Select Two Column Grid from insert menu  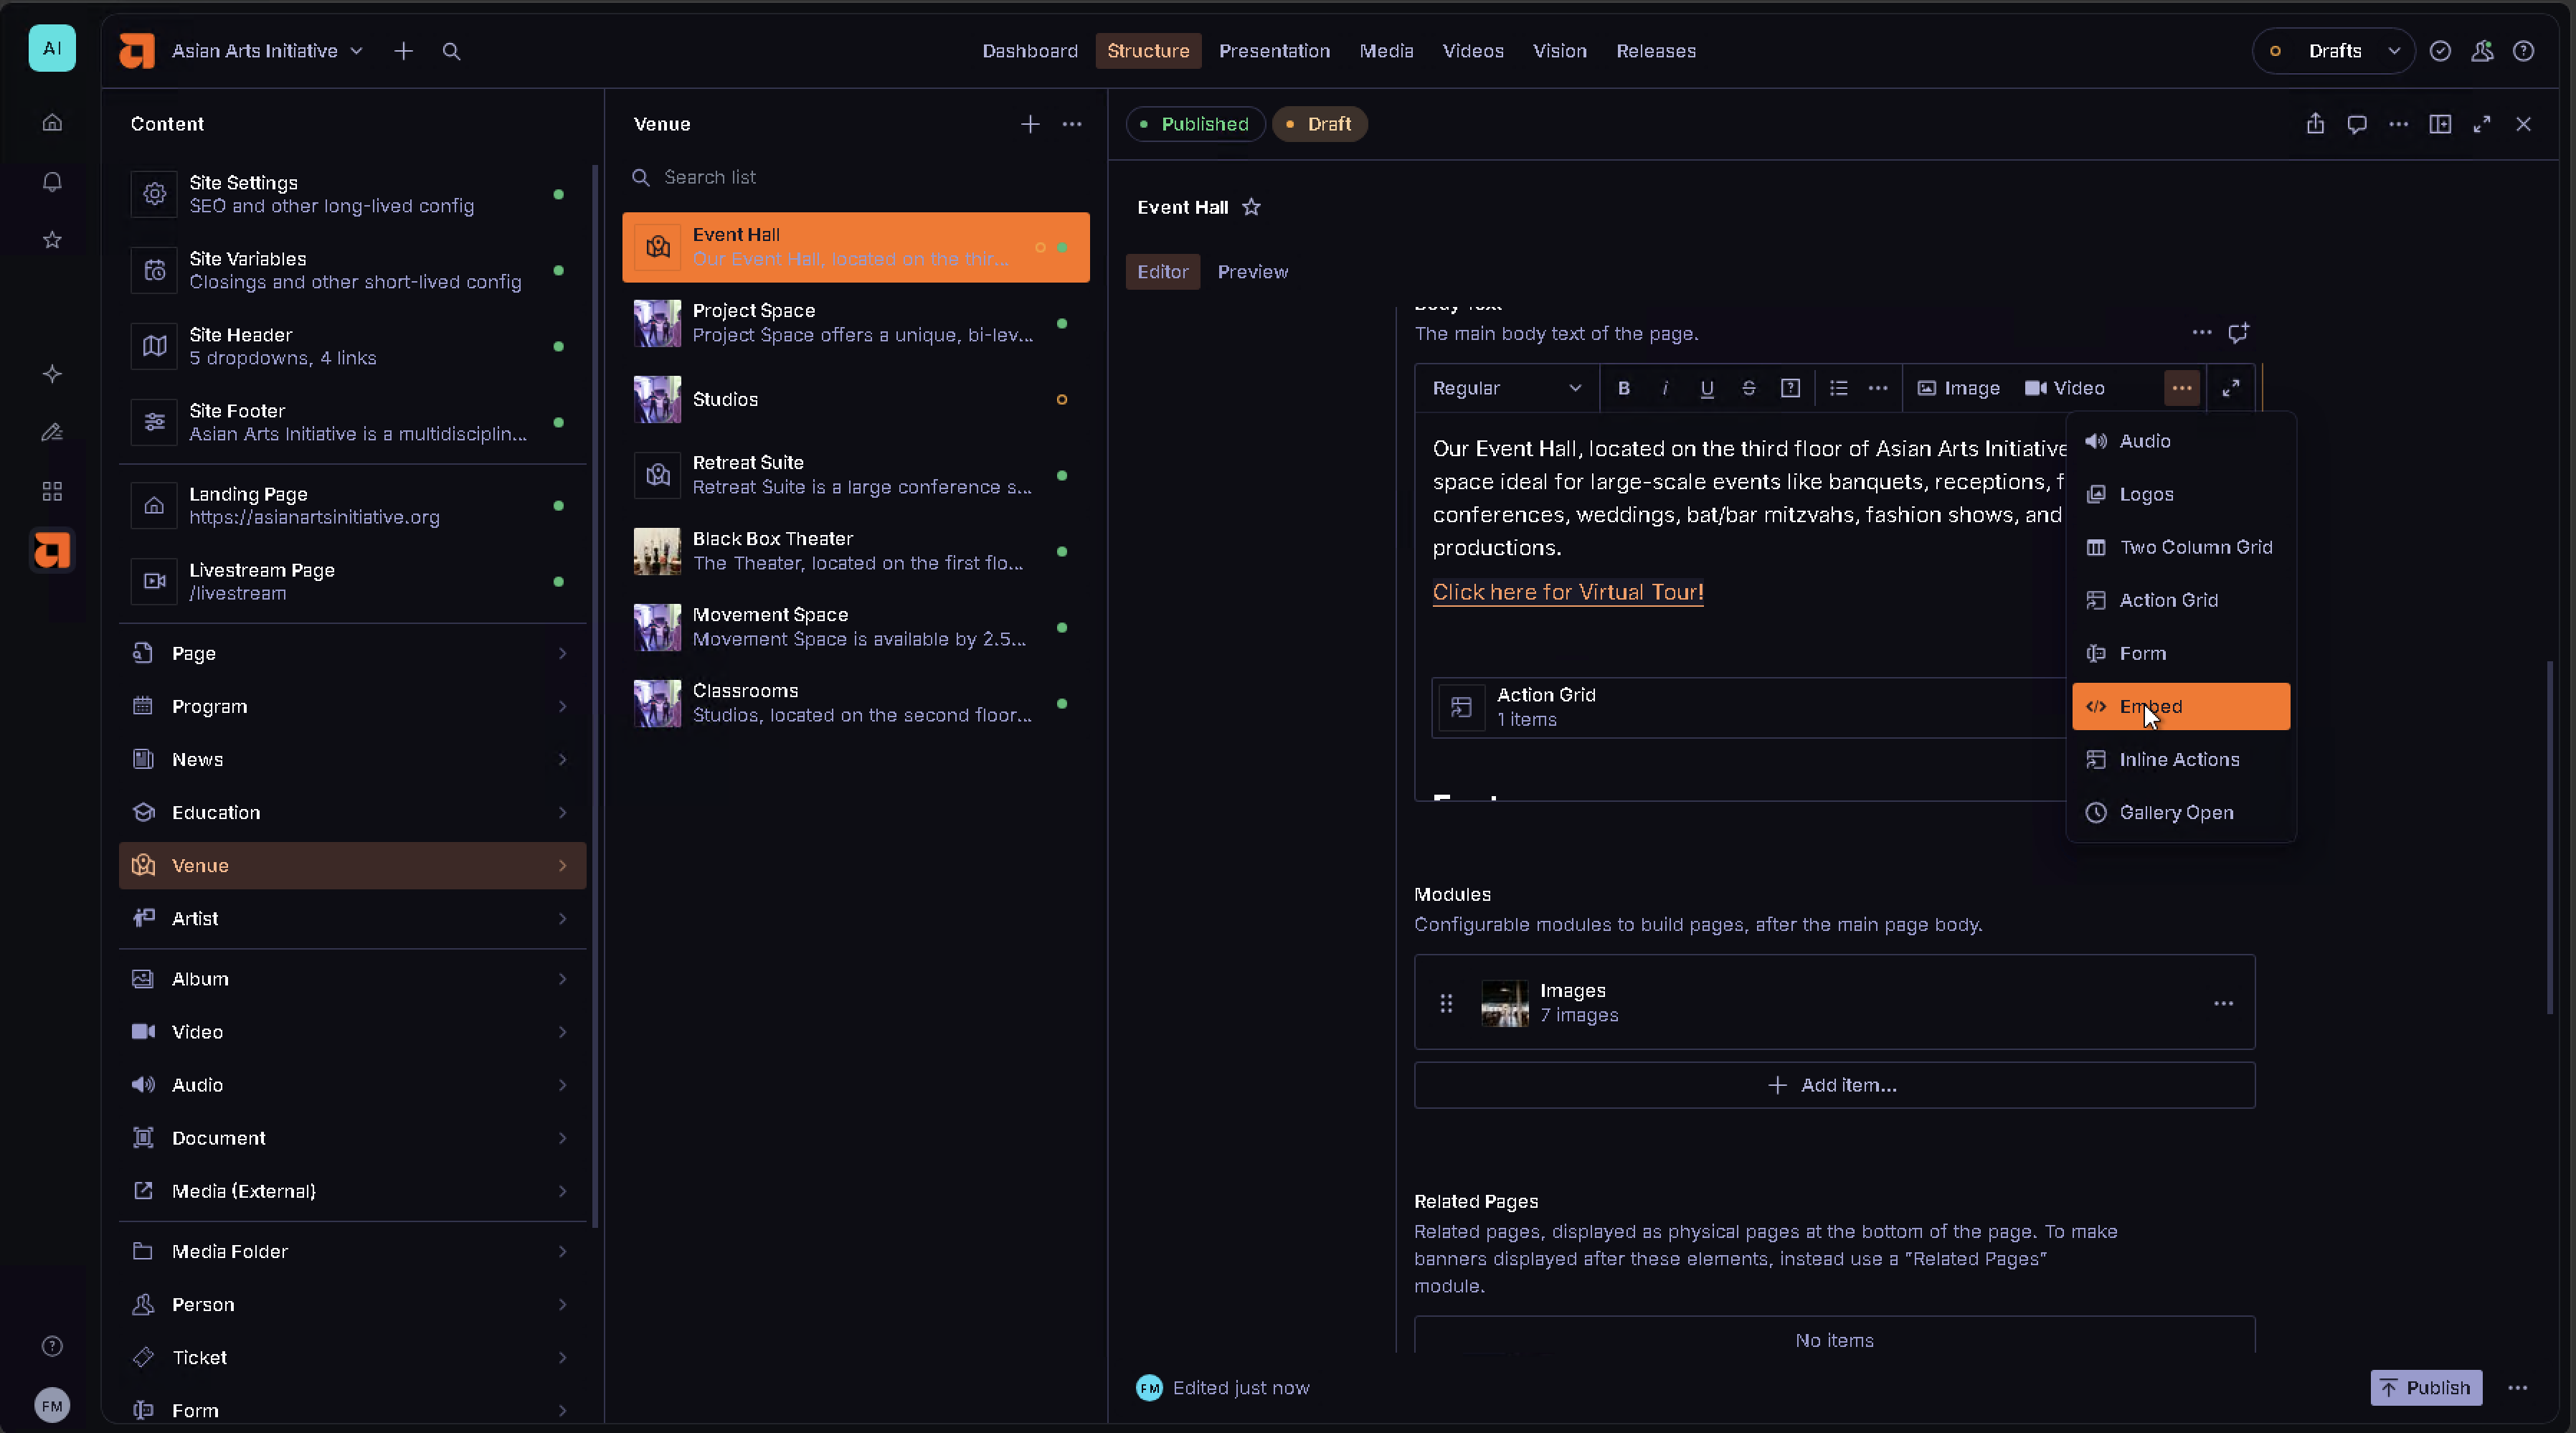[2180, 547]
